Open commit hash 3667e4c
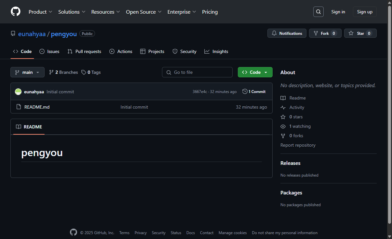 tap(200, 92)
